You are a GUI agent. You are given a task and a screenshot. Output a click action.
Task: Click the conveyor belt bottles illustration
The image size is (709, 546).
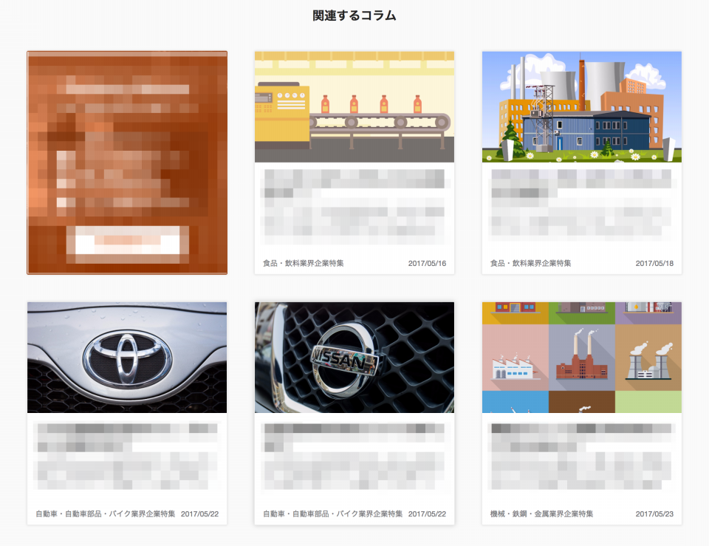[354, 106]
